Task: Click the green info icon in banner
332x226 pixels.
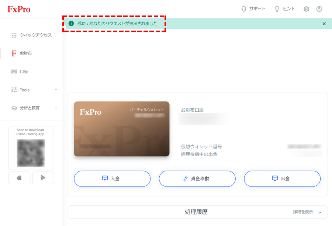Action: (71, 24)
